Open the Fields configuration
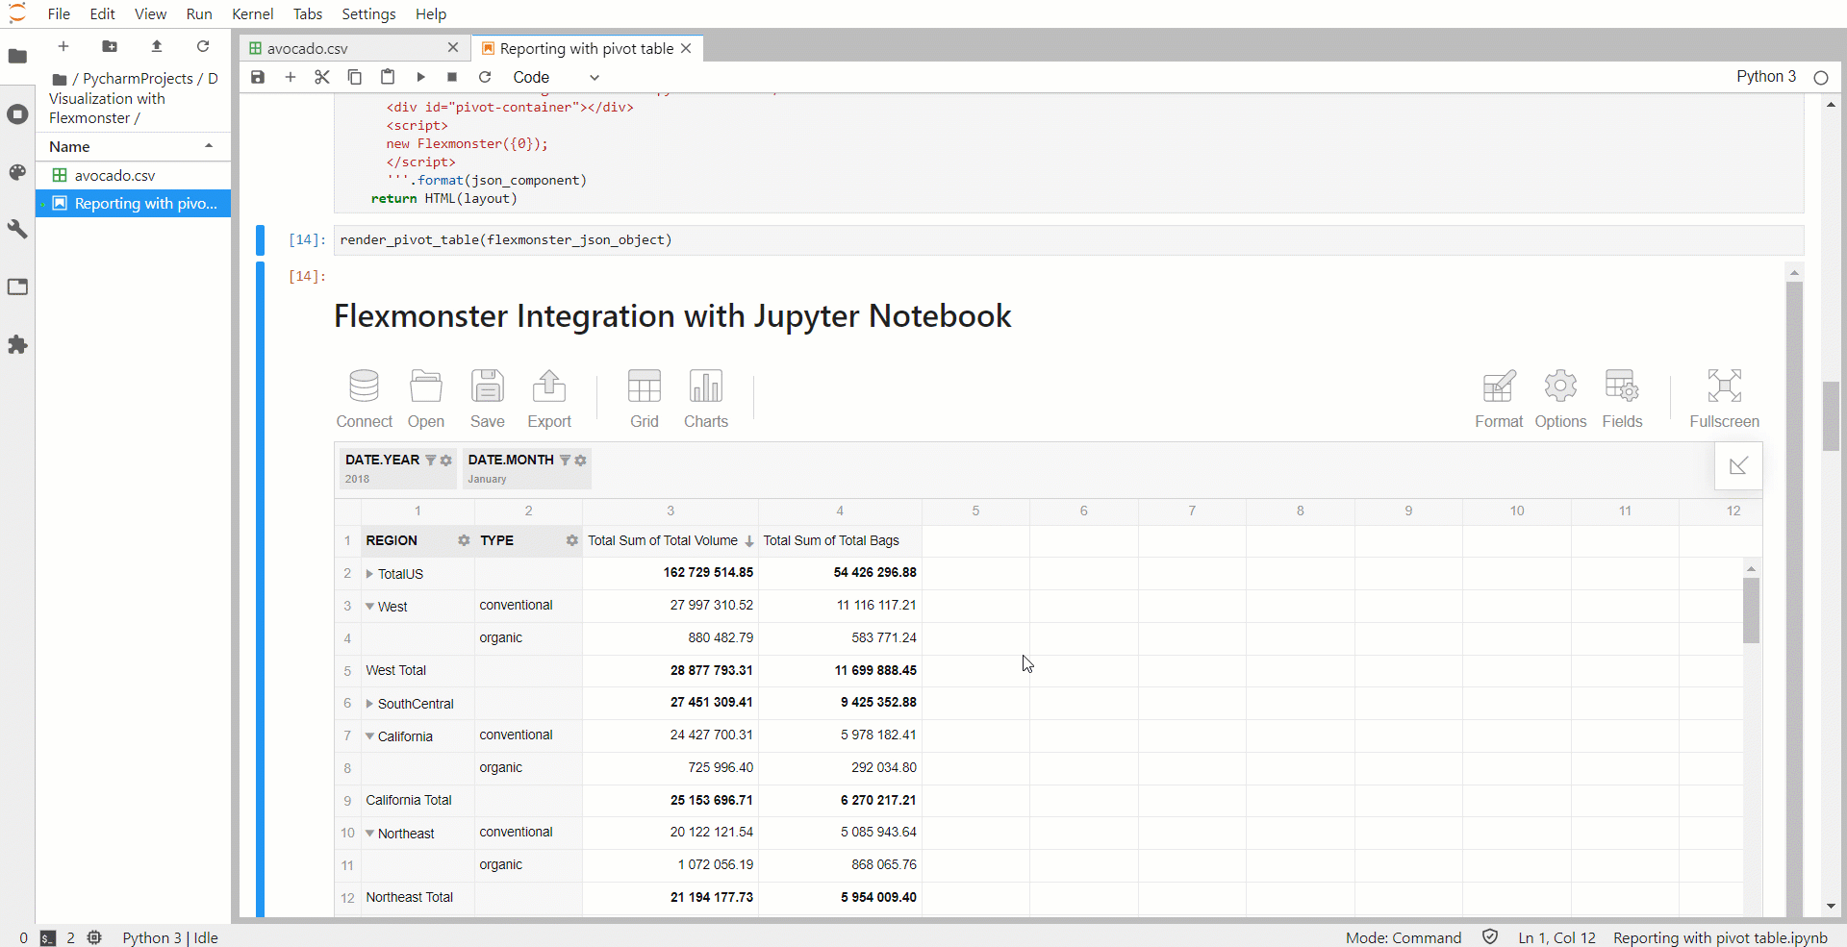This screenshot has width=1847, height=947. tap(1623, 397)
